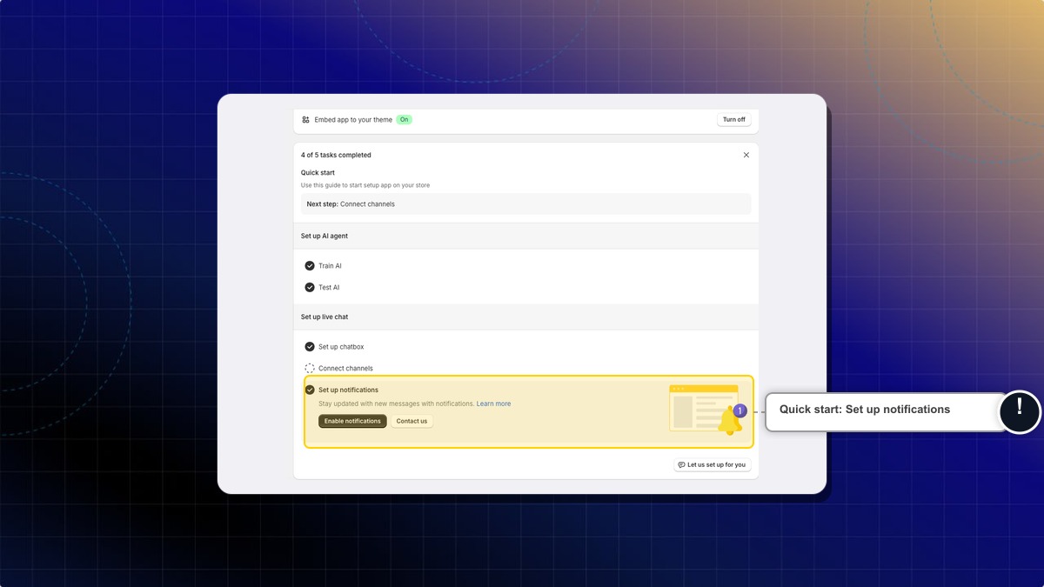The height and width of the screenshot is (587, 1044).
Task: Click the Embed app to your theme label
Action: 353,119
